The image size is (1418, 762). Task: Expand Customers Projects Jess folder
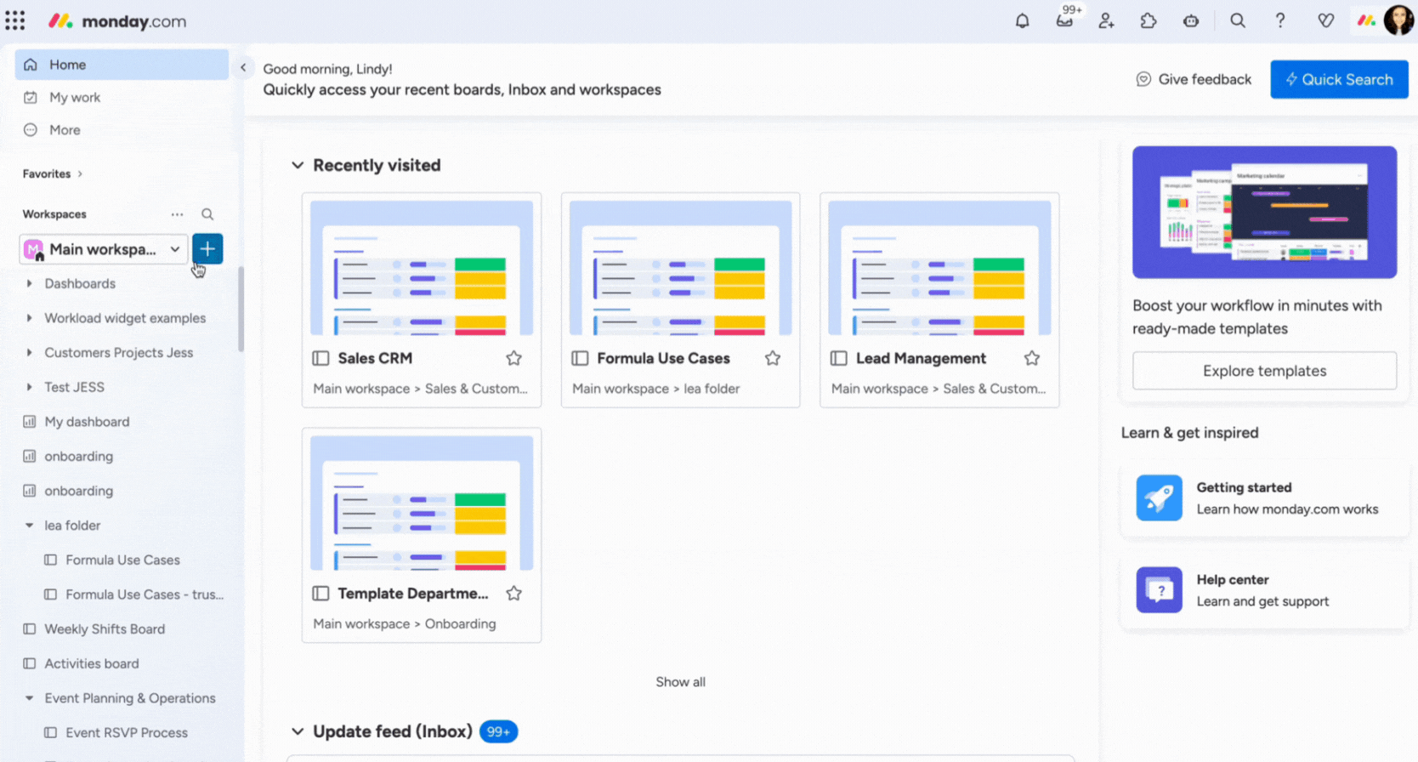pyautogui.click(x=29, y=352)
